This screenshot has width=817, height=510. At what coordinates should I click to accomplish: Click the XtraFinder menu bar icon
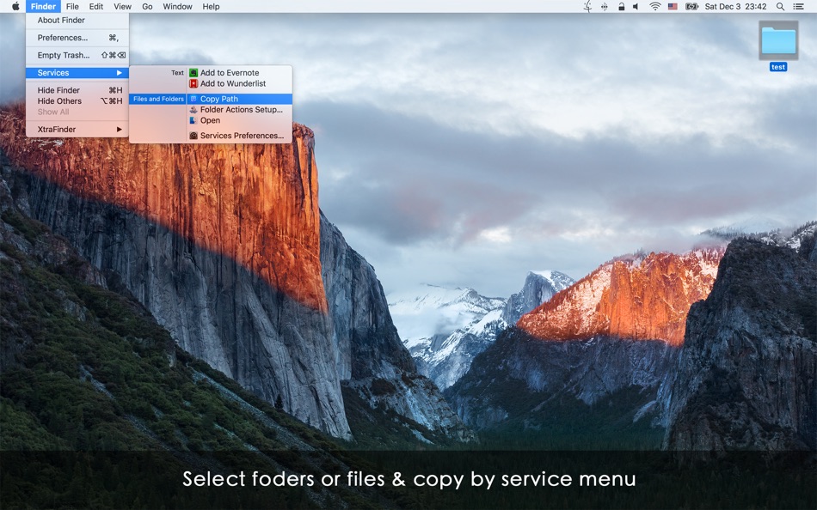tap(587, 6)
